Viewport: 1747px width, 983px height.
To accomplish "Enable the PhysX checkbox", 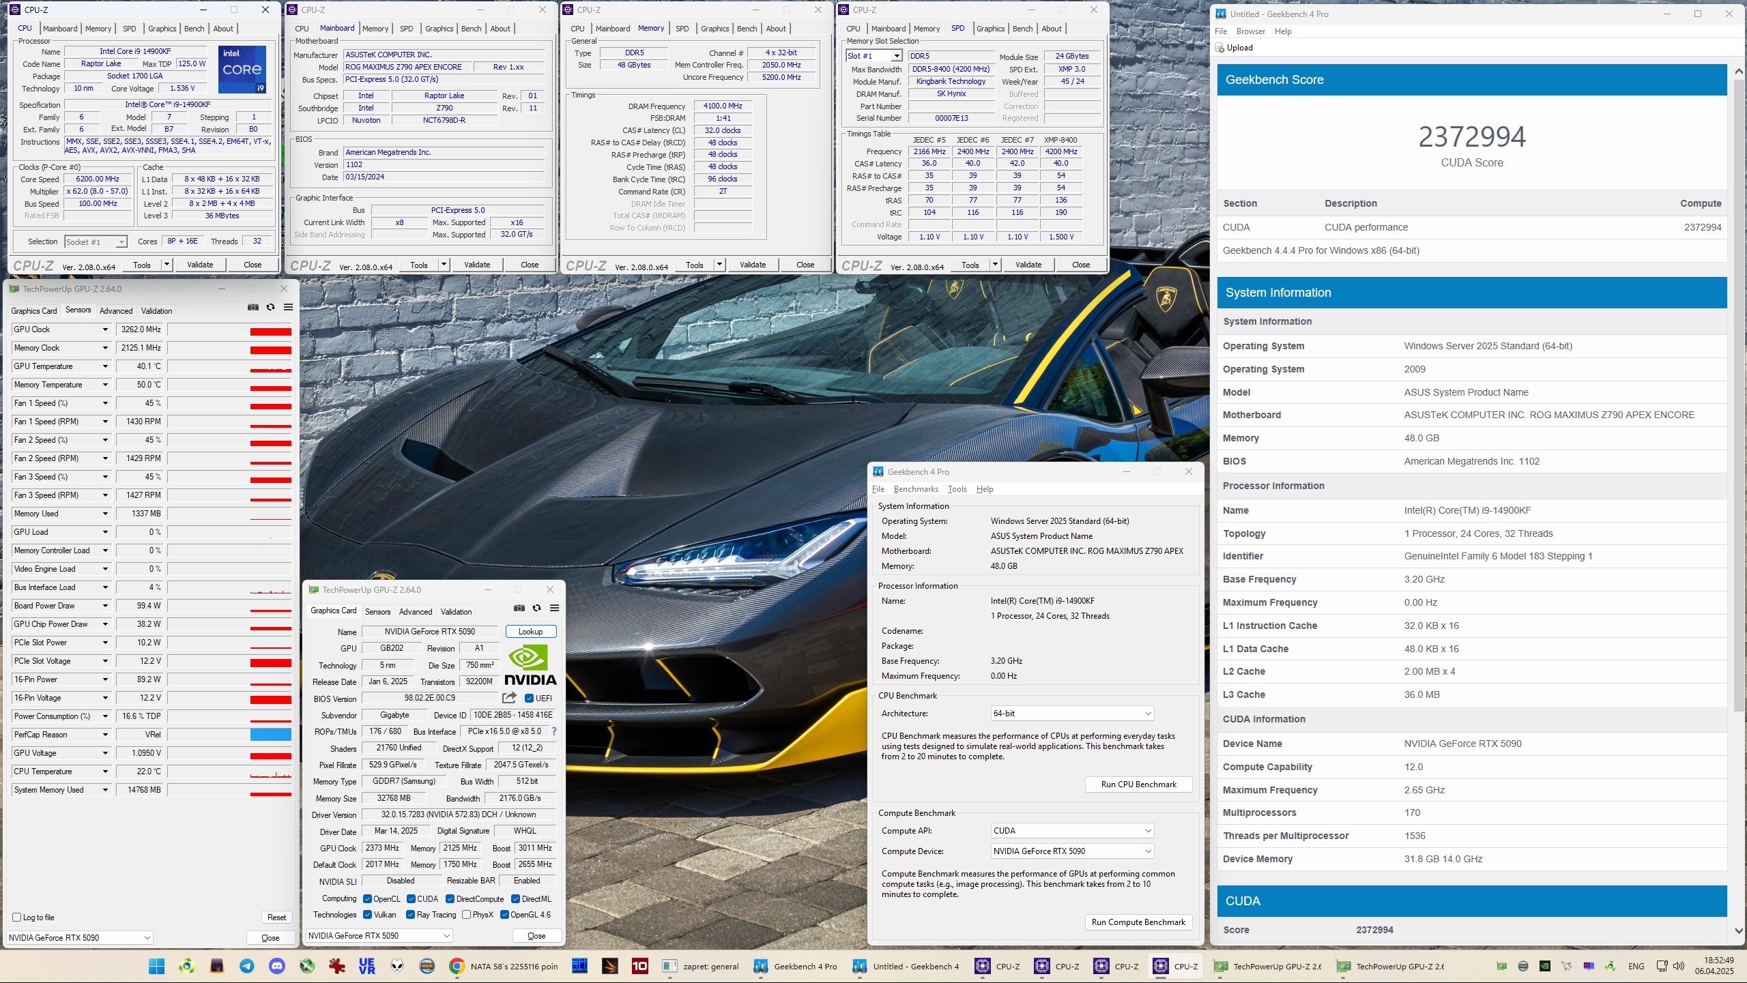I will pyautogui.click(x=466, y=915).
